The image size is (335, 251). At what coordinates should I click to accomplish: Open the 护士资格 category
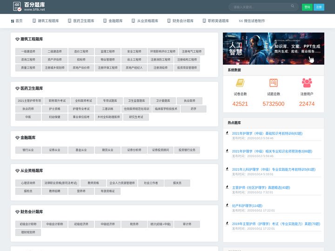coord(54,109)
